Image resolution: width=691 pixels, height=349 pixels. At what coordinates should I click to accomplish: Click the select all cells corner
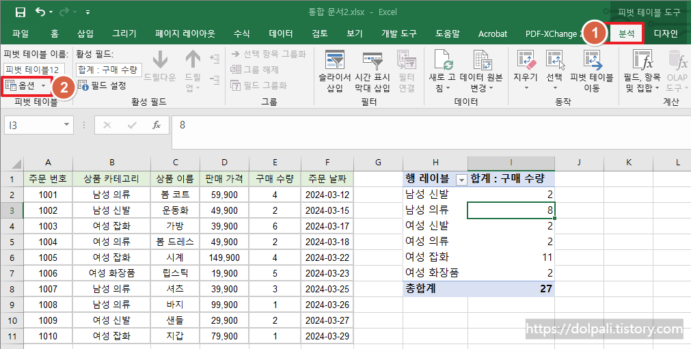point(12,163)
